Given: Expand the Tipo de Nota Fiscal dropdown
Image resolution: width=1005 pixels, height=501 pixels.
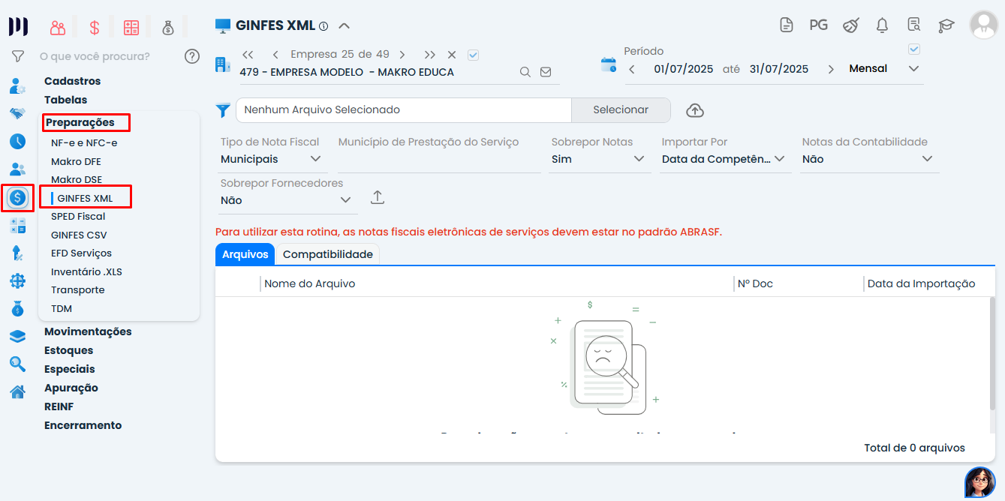Looking at the screenshot, I should pos(271,159).
